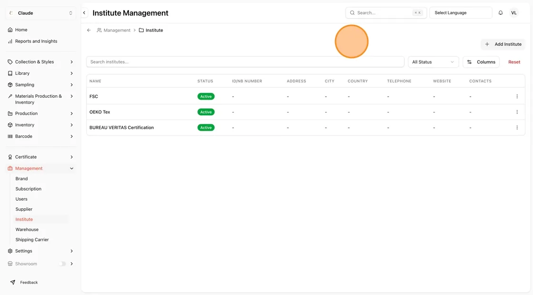Open row actions for OEKO Tex

pos(517,112)
